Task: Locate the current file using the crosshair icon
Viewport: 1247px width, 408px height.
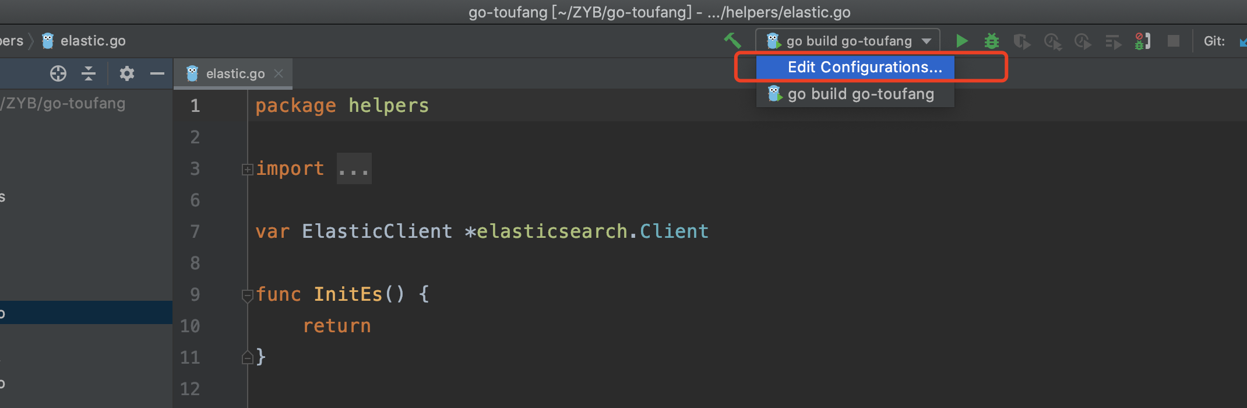Action: coord(58,73)
